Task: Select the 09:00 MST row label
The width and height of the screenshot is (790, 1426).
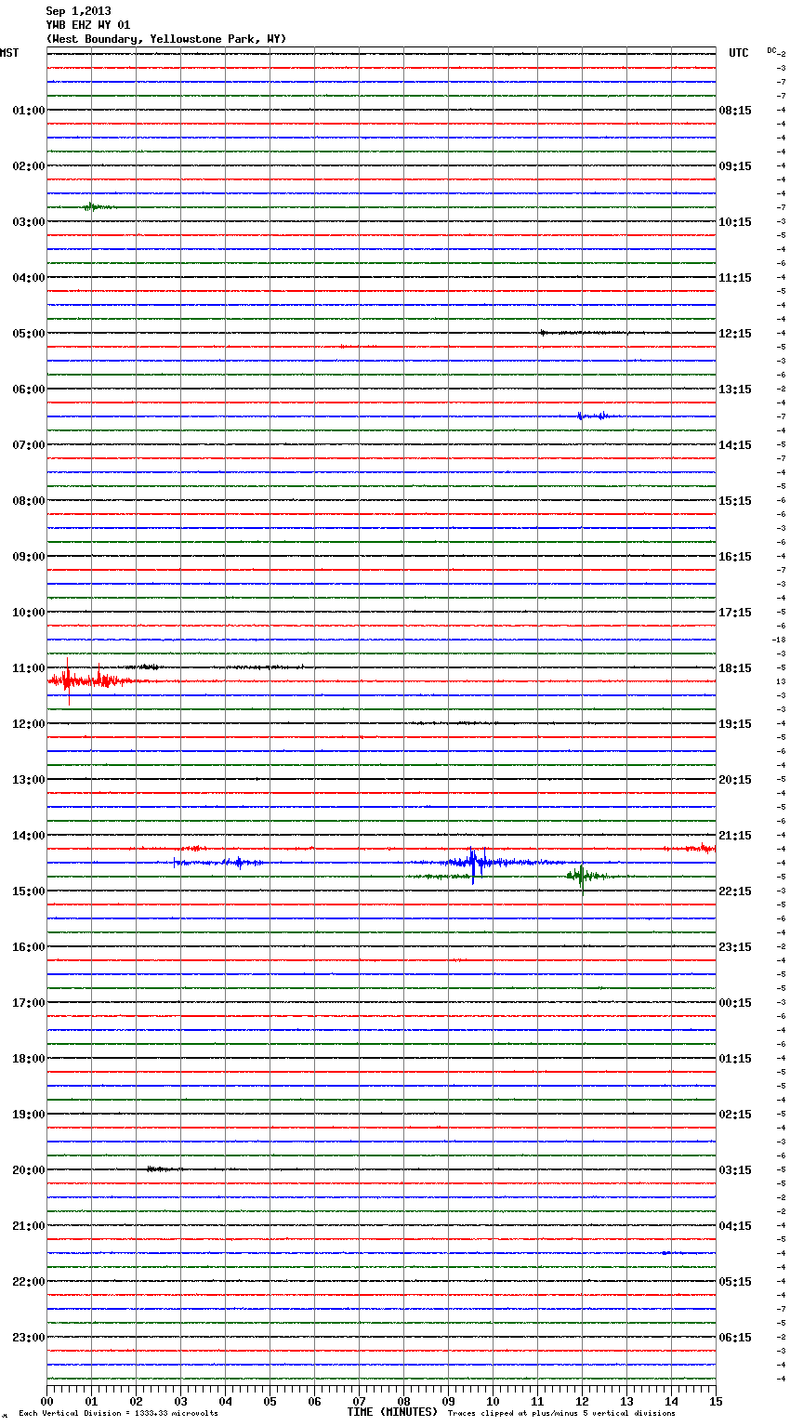Action: tap(28, 557)
